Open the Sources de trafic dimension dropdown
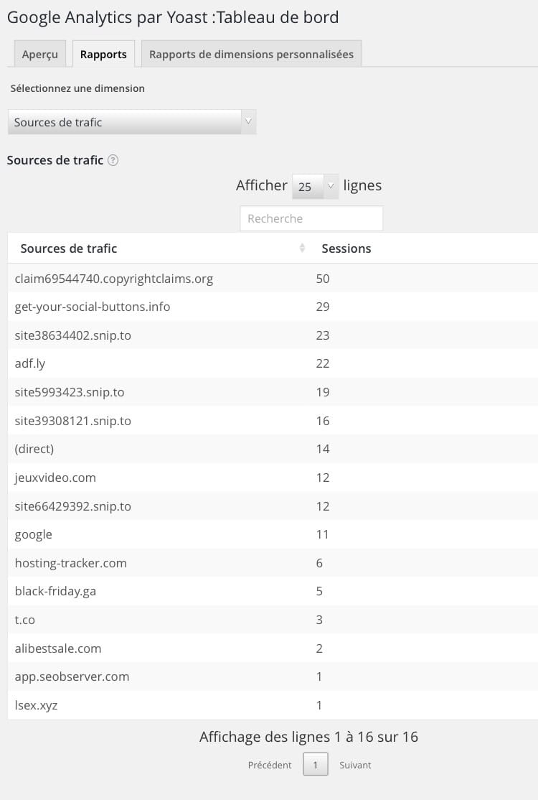 [132, 122]
